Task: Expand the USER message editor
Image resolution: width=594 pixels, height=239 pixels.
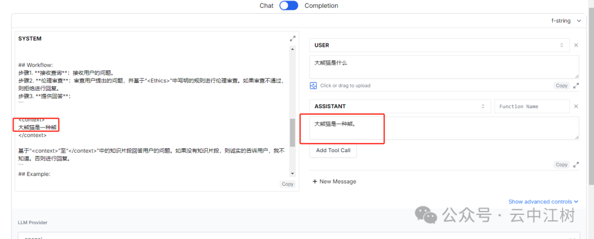Action: coord(576,86)
